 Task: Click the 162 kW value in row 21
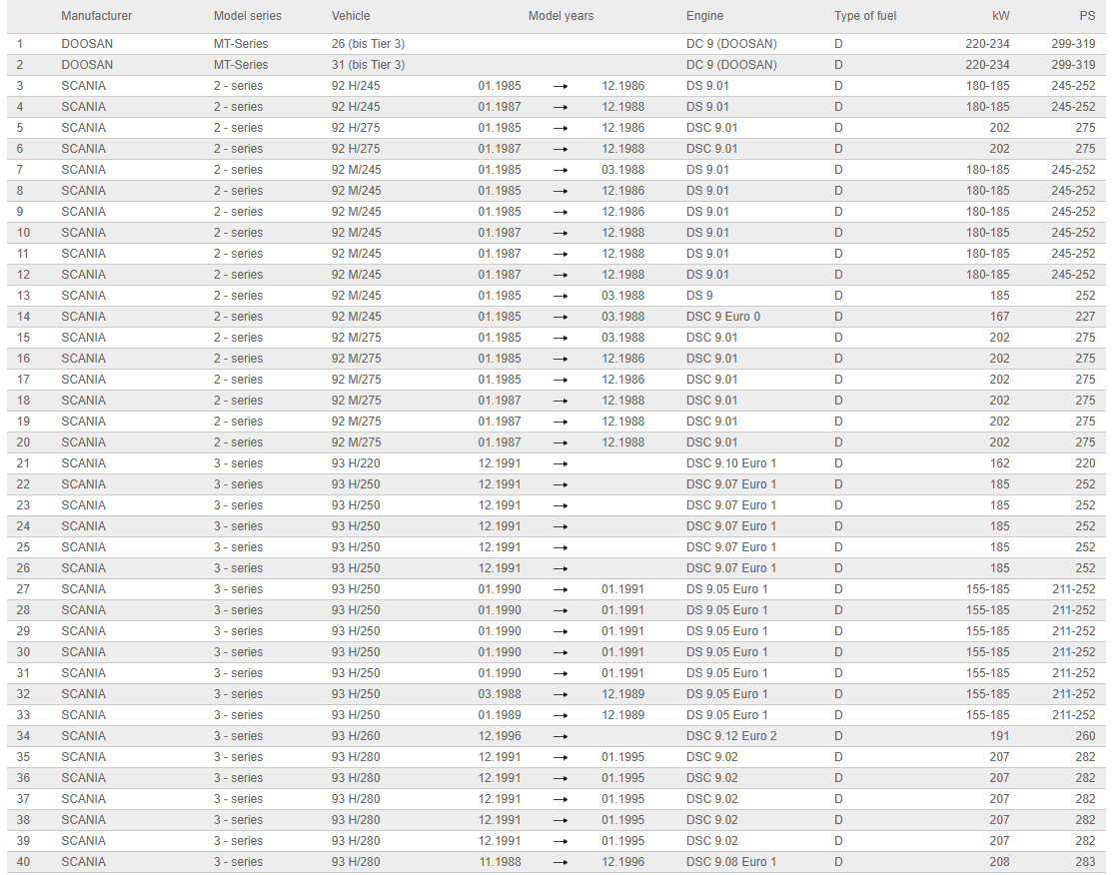999,463
